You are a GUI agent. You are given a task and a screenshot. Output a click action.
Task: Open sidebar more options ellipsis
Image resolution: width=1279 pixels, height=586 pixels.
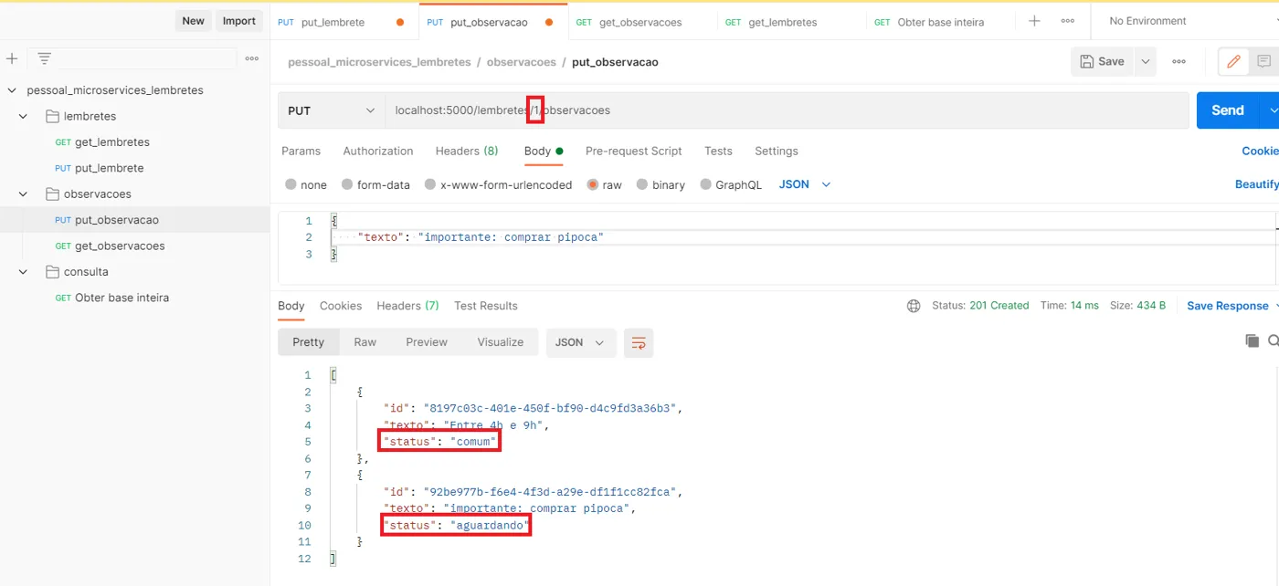pyautogui.click(x=252, y=58)
